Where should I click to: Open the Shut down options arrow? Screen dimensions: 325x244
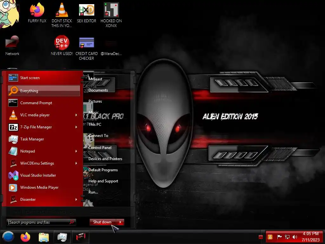click(x=120, y=222)
